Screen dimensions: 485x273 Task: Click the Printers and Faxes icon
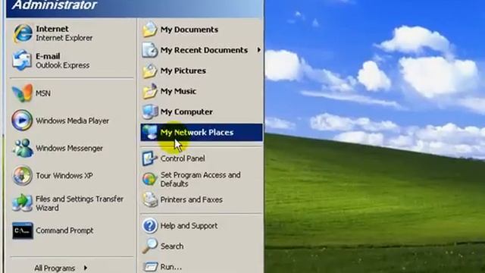pyautogui.click(x=150, y=199)
